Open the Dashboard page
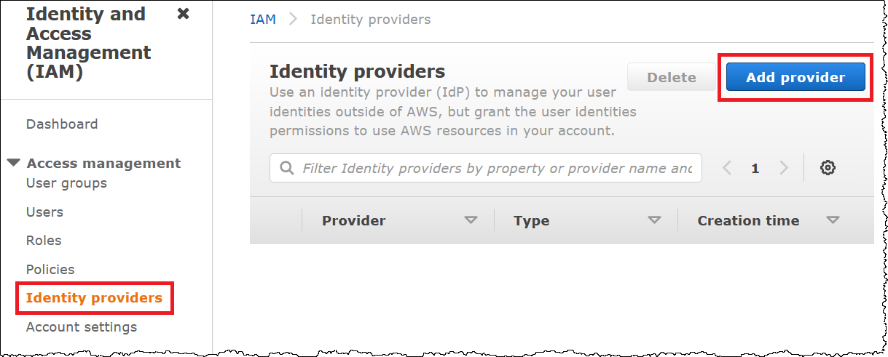This screenshot has height=357, width=888. click(x=62, y=124)
